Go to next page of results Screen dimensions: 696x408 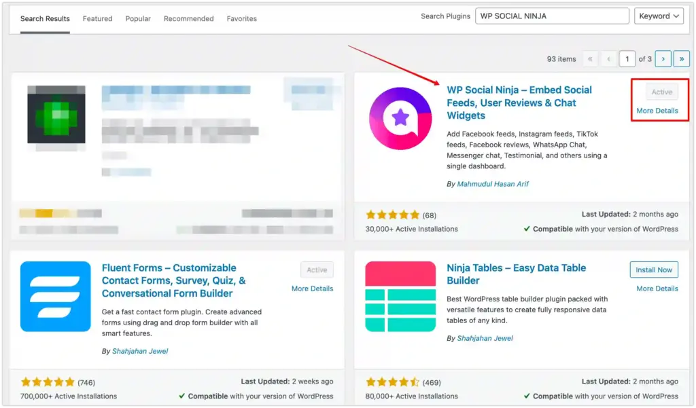pyautogui.click(x=663, y=59)
